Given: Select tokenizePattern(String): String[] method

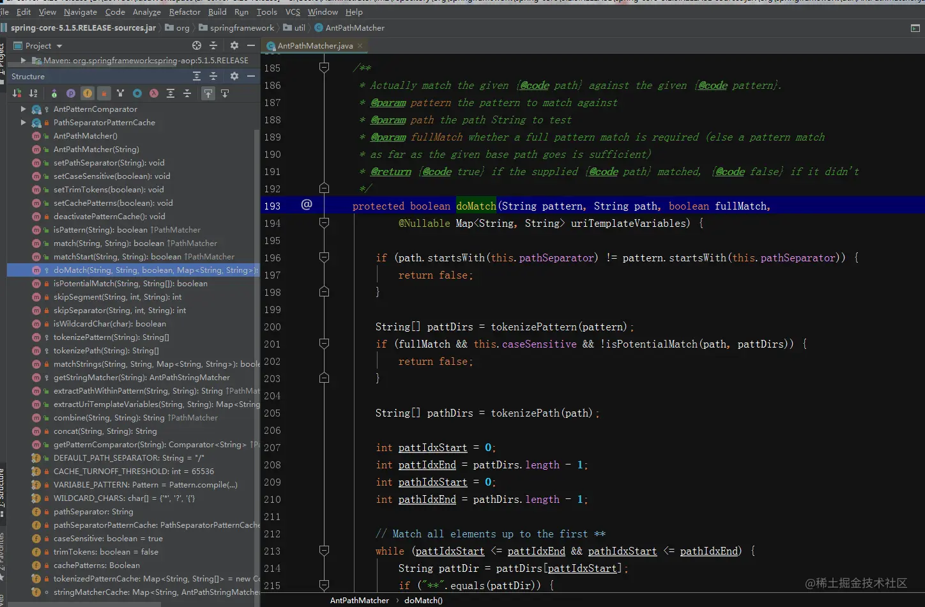Looking at the screenshot, I should 111,337.
